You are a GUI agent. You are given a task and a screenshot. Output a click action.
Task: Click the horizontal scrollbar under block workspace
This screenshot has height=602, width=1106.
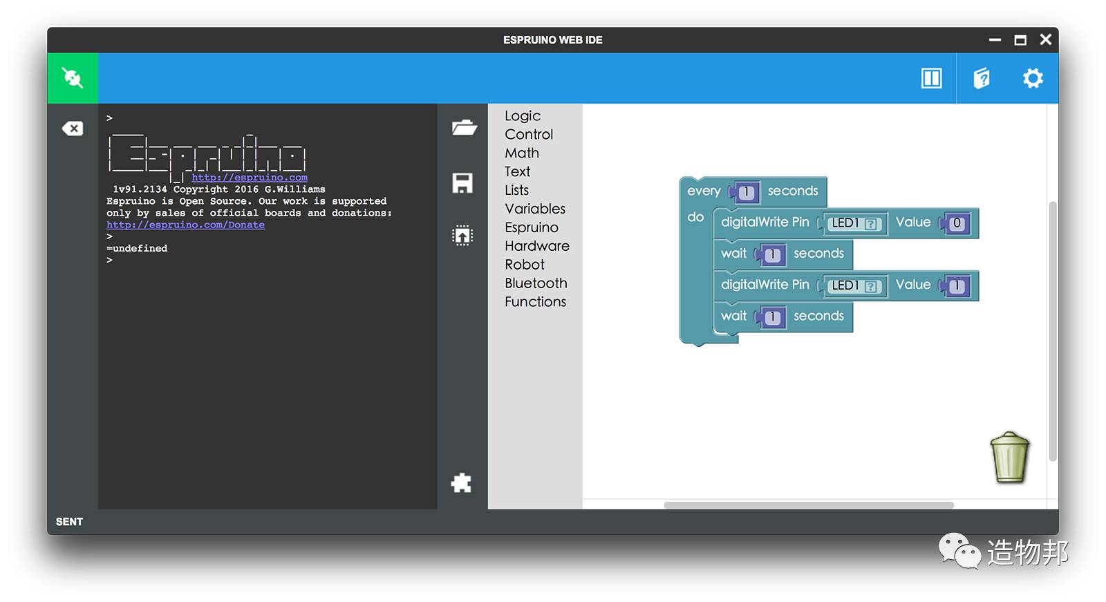coord(809,505)
